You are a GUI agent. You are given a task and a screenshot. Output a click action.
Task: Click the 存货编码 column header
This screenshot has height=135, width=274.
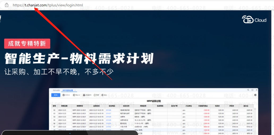(112, 106)
